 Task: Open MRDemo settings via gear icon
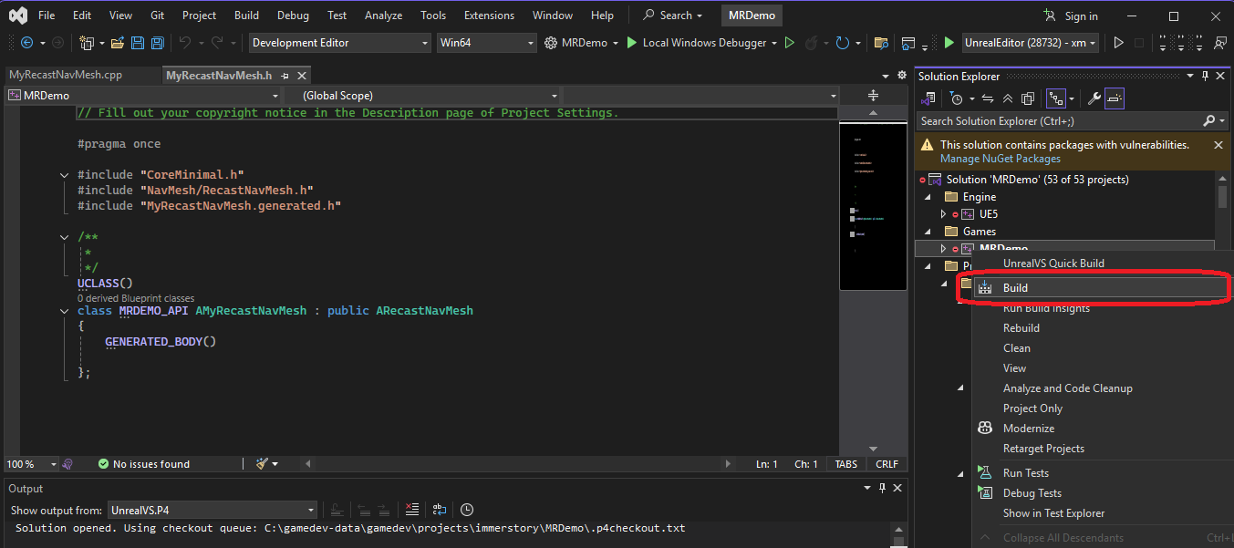pyautogui.click(x=550, y=42)
